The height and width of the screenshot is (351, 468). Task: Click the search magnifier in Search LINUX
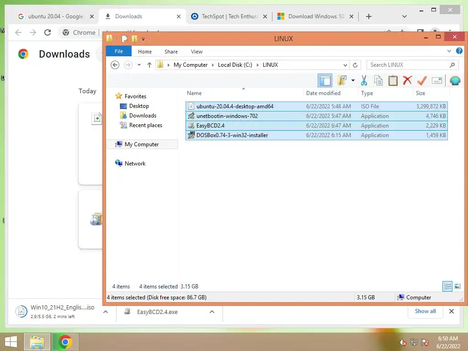452,65
